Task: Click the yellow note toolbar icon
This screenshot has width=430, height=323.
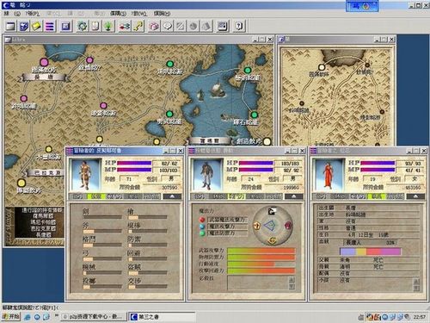Action: [x=36, y=27]
